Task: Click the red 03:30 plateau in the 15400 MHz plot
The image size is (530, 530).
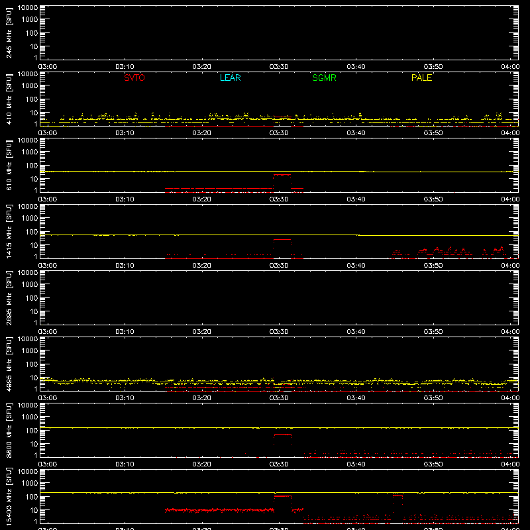Action: 283,496
